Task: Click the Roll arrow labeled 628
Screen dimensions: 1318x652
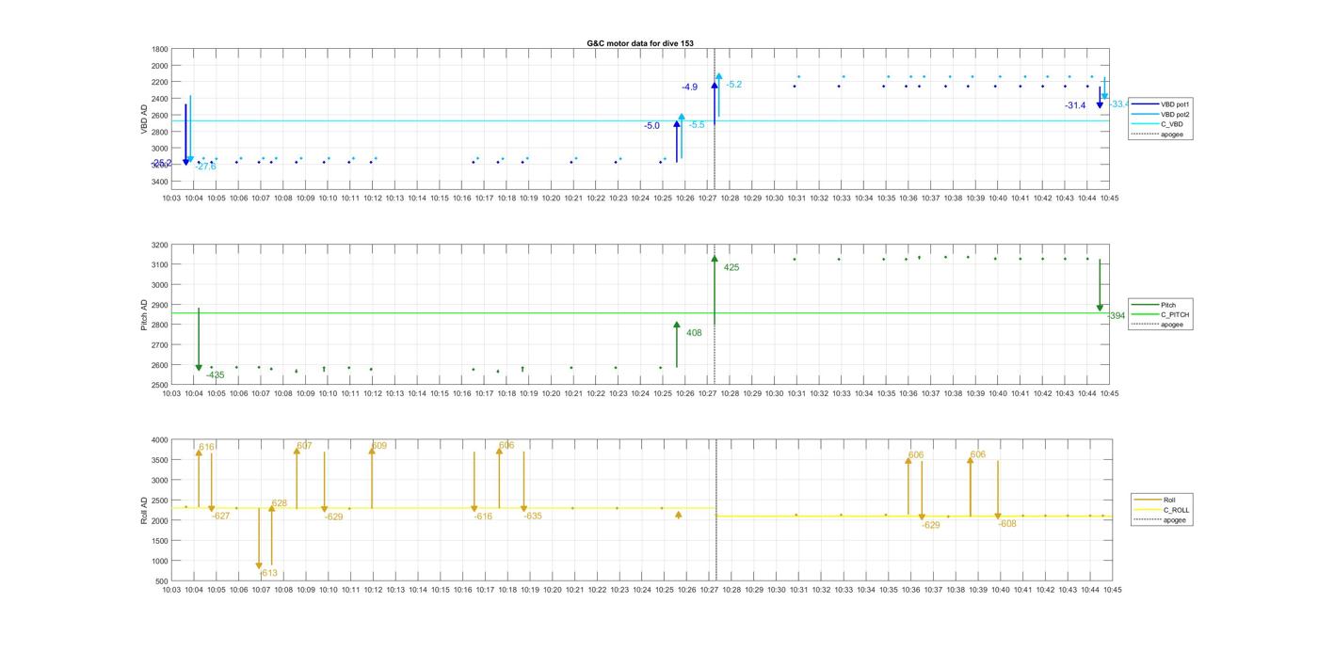Action: pyautogui.click(x=271, y=534)
